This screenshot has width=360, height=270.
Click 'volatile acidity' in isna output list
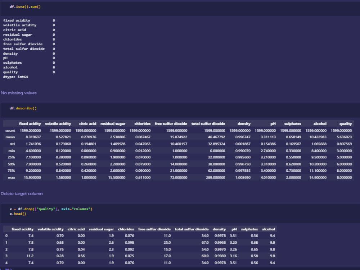coord(19,25)
